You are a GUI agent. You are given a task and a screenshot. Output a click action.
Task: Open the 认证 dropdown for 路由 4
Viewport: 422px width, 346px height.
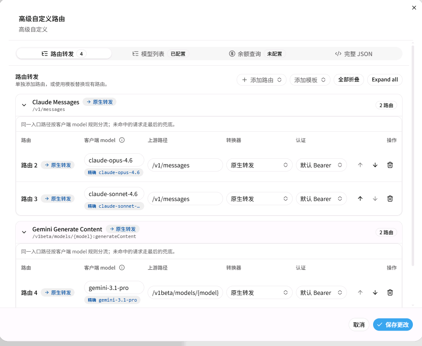point(321,292)
